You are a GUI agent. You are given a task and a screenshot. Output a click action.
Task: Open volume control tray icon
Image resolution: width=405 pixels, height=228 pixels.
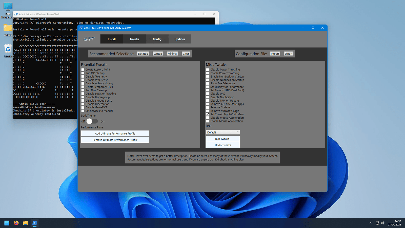(383, 223)
